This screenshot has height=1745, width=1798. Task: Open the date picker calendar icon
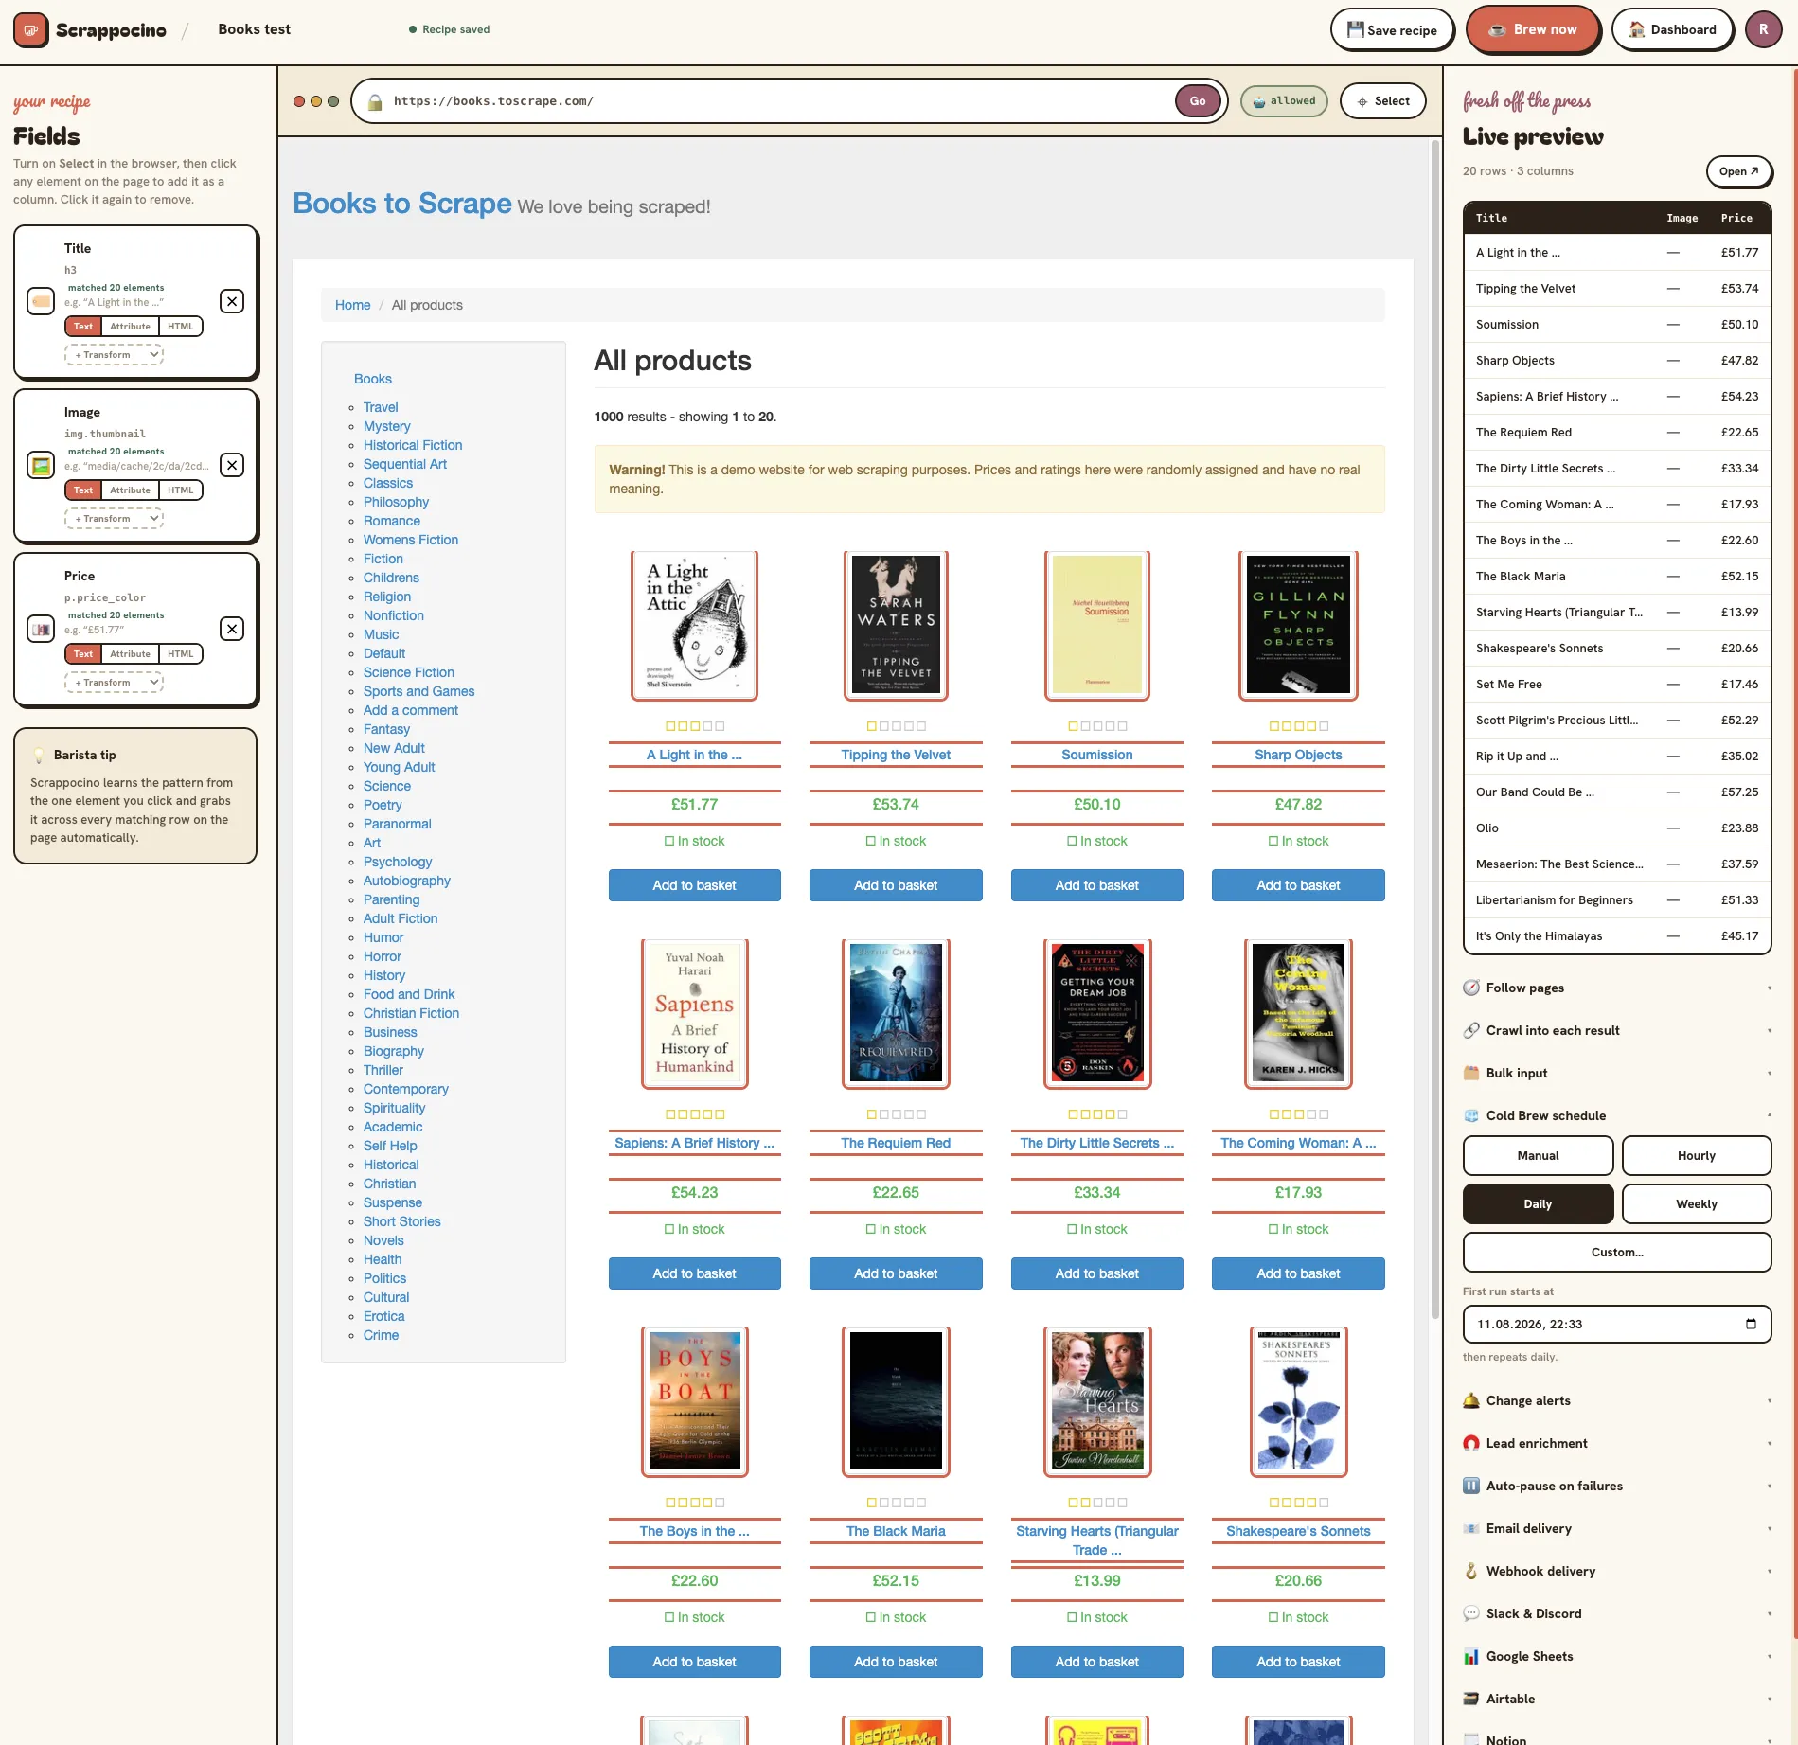pyautogui.click(x=1751, y=1324)
